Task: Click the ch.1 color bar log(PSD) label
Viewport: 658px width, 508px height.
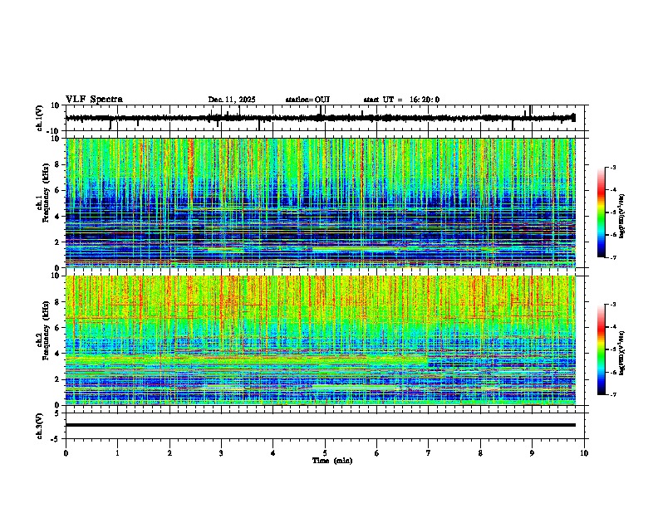Action: 621,217
